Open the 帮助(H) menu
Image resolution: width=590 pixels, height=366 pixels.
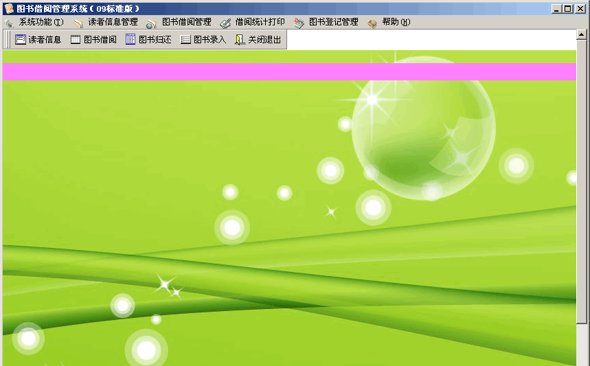click(x=396, y=22)
